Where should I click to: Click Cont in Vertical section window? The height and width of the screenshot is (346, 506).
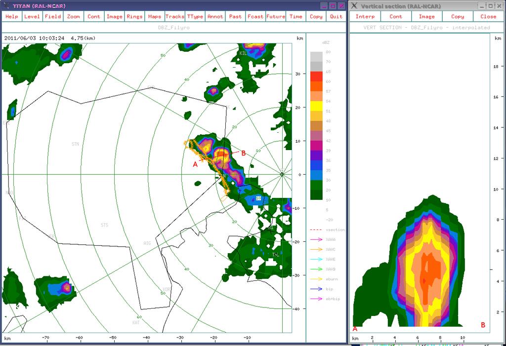pyautogui.click(x=396, y=16)
